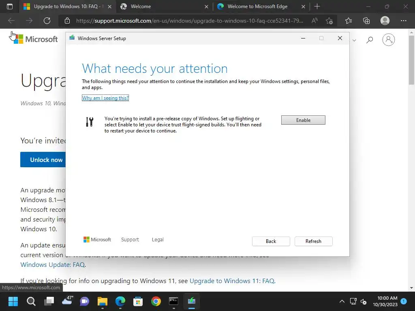
Task: Close the Welcome tab
Action: pyautogui.click(x=206, y=6)
